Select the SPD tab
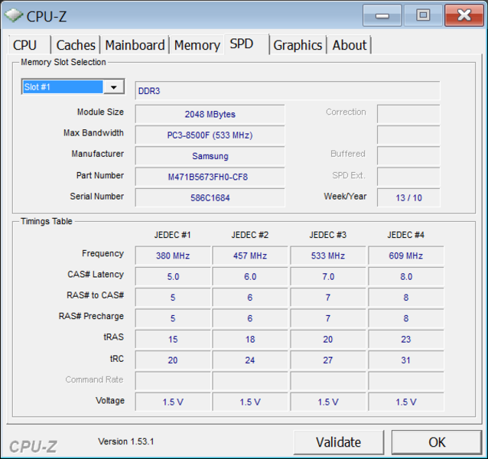The image size is (488, 459). click(x=246, y=44)
